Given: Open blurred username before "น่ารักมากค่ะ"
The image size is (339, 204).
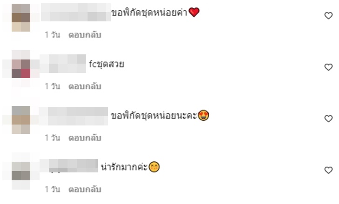Looking at the screenshot, I should coord(69,165).
